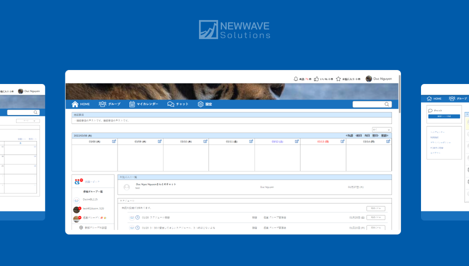Viewport: 469px width, 266px height.
Task: Click the Duc Nguyen profile avatar
Action: coord(369,79)
